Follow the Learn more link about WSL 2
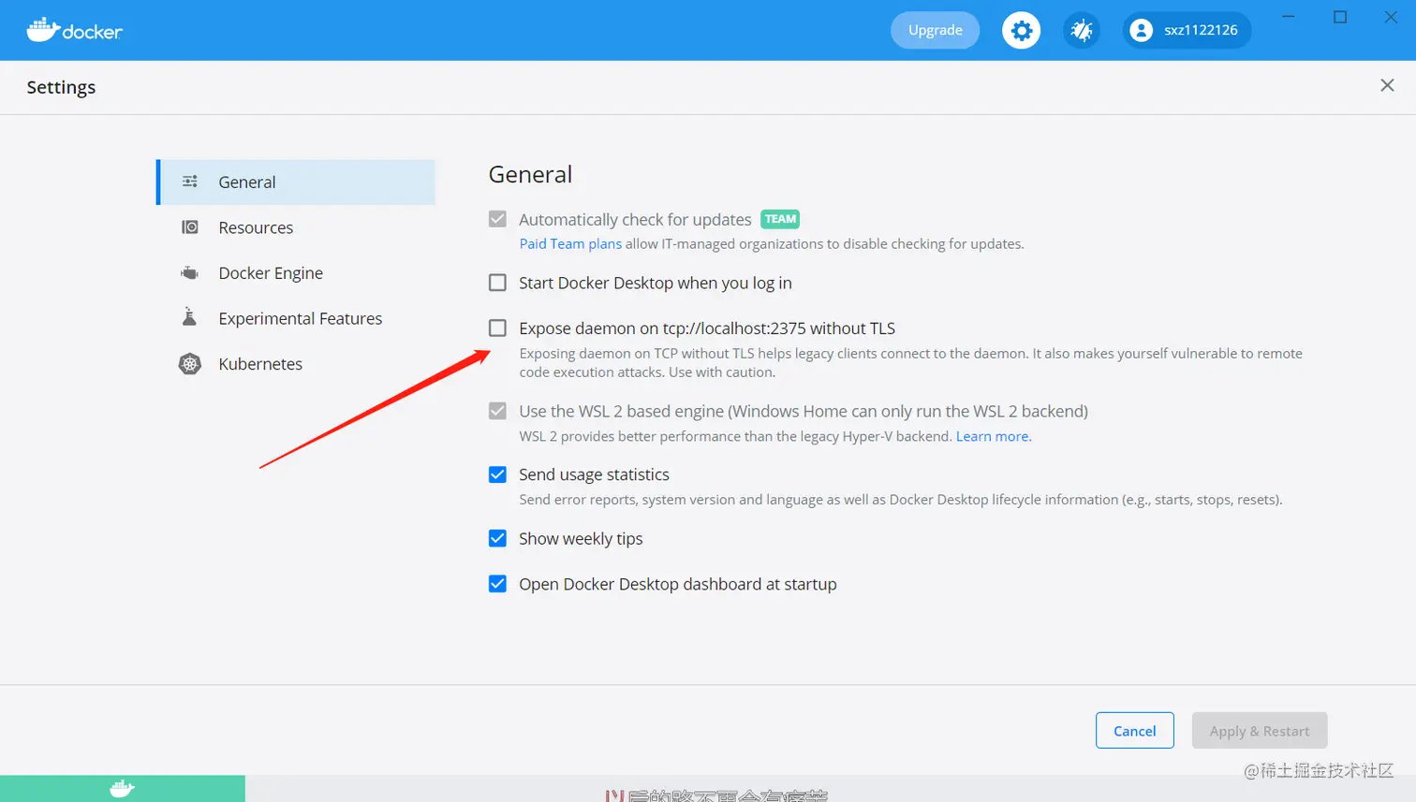This screenshot has width=1416, height=802. [992, 436]
